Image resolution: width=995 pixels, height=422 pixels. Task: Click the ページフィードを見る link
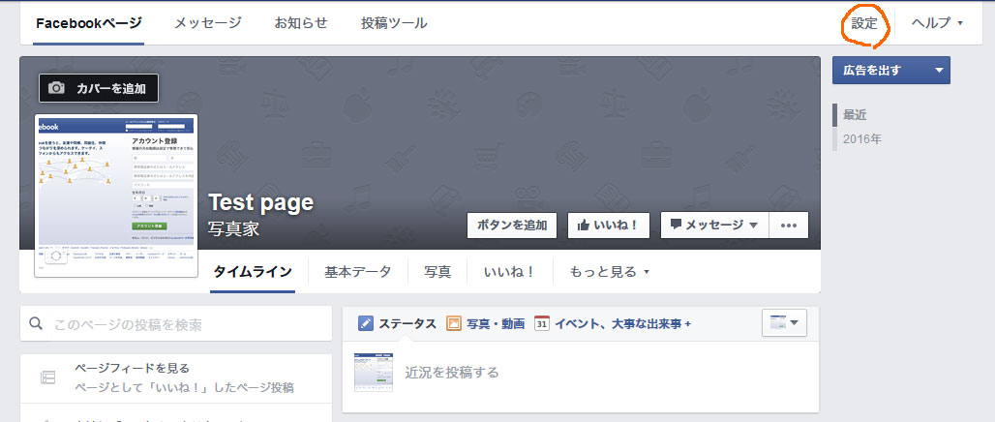[x=132, y=368]
